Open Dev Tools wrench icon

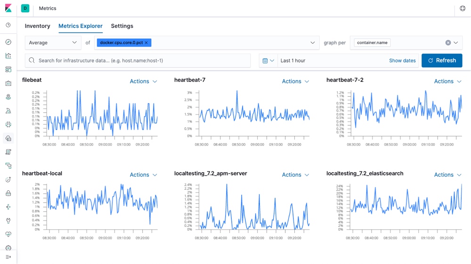8,221
